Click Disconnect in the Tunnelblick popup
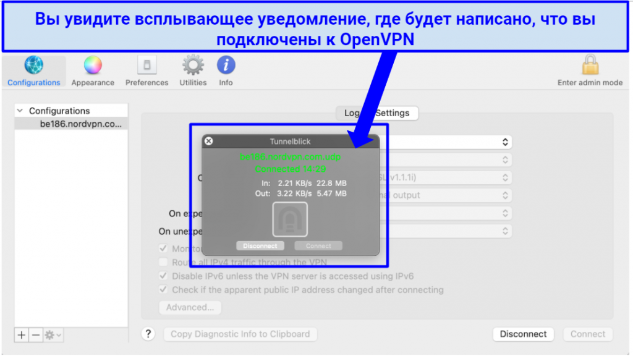 point(260,246)
